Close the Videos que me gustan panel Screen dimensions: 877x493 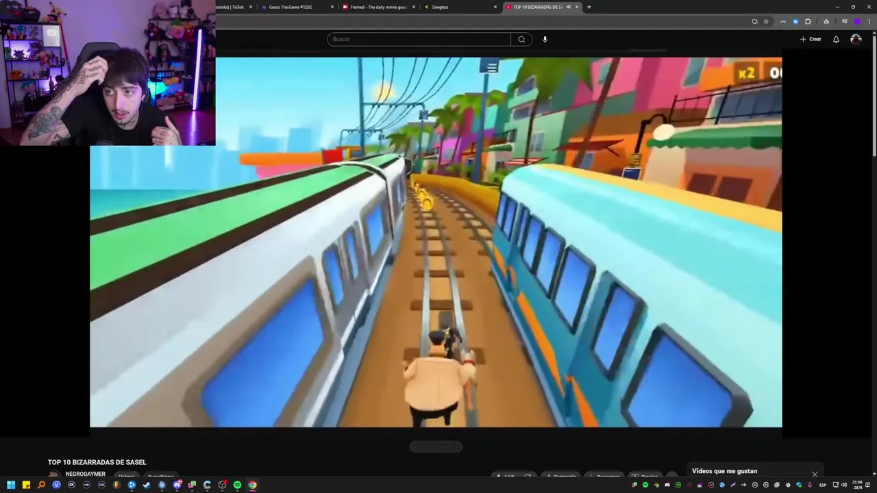[815, 474]
